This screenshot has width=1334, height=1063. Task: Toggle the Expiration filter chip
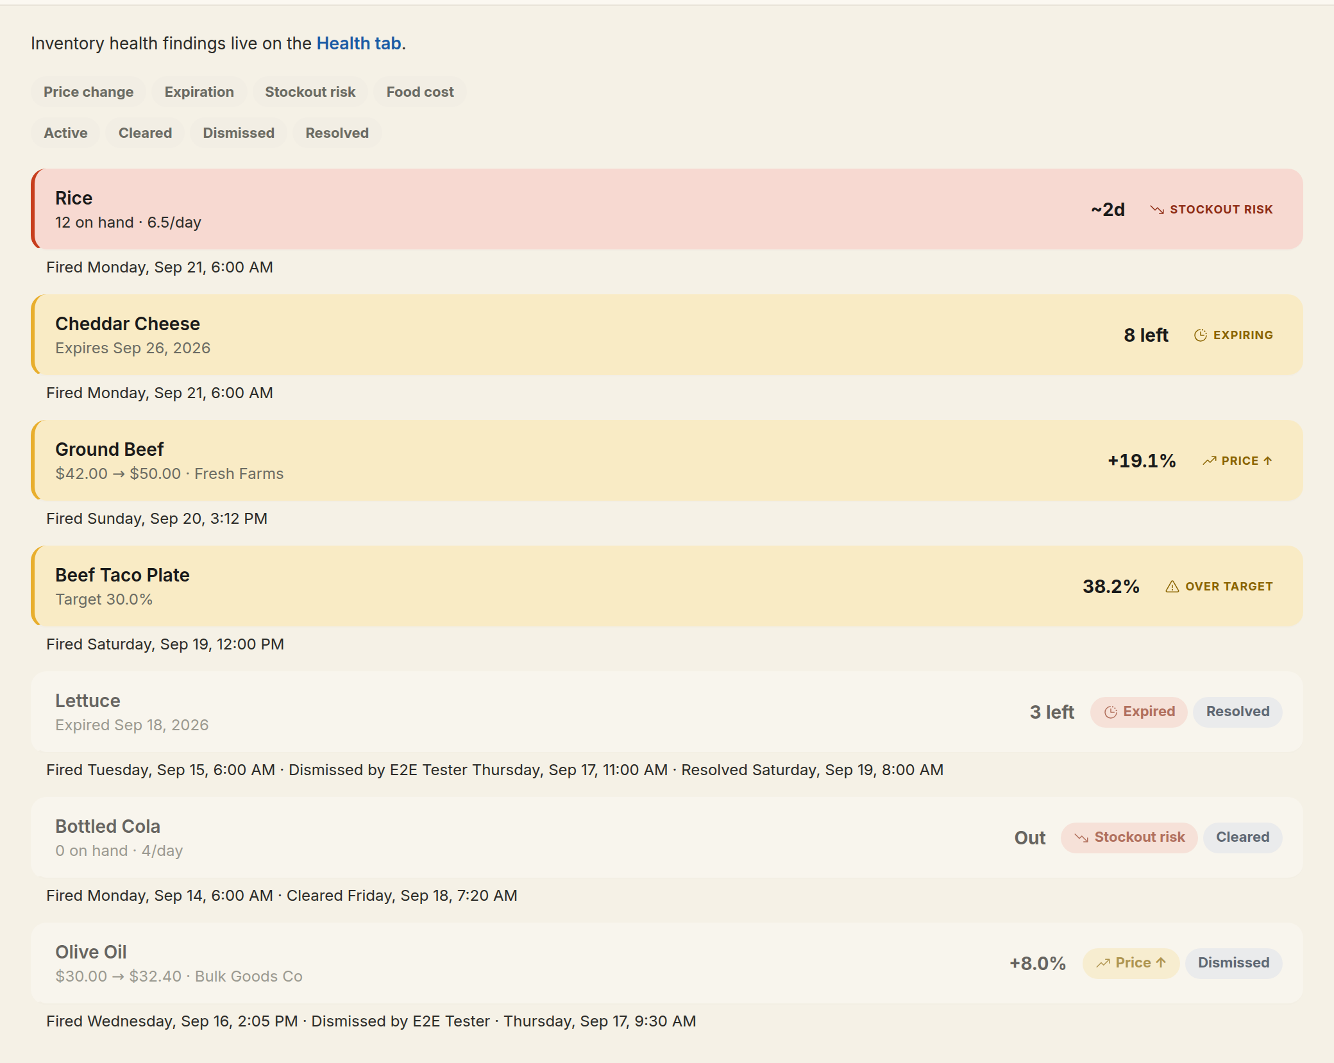pos(199,92)
